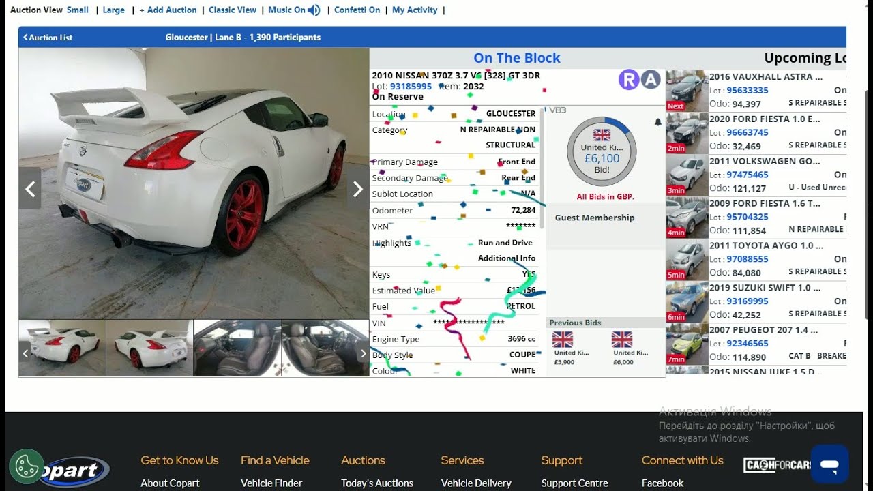Open About Copart footer link
The height and width of the screenshot is (491, 873).
pyautogui.click(x=170, y=483)
